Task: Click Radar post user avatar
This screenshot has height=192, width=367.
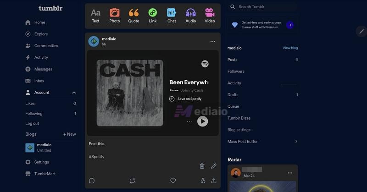Action: [236, 173]
